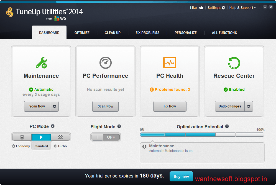Open Maintenance settings gear beside Scan Now
The image size is (276, 185).
(54, 106)
